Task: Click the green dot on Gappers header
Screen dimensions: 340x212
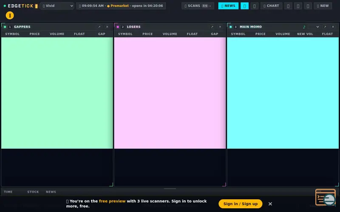Action: (x=5, y=27)
